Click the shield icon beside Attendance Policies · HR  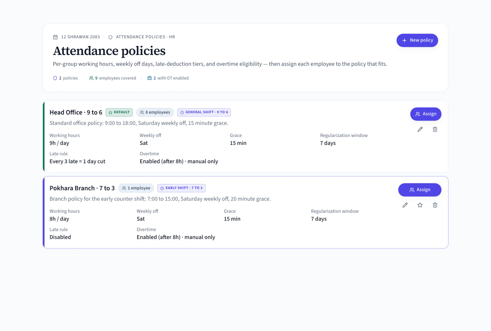(x=110, y=37)
